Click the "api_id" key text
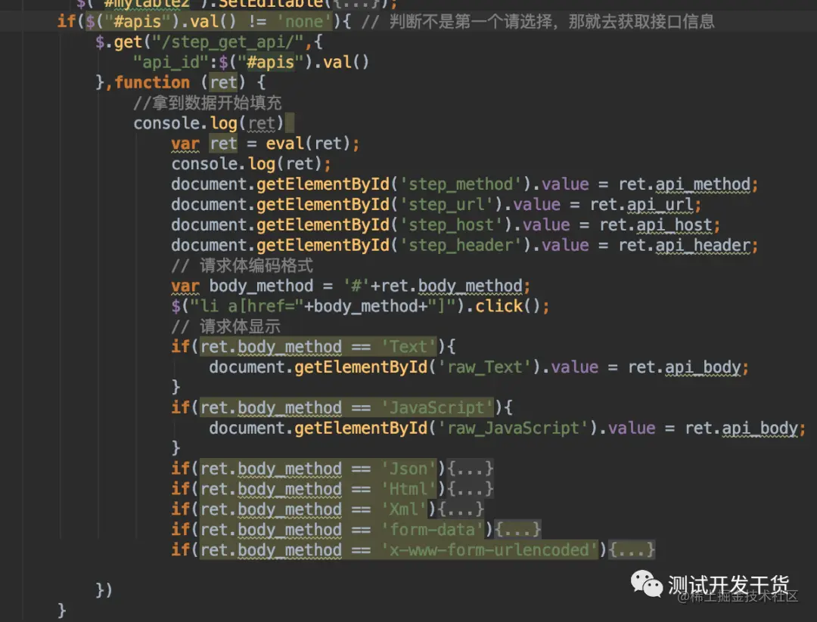This screenshot has width=817, height=622. tap(171, 62)
